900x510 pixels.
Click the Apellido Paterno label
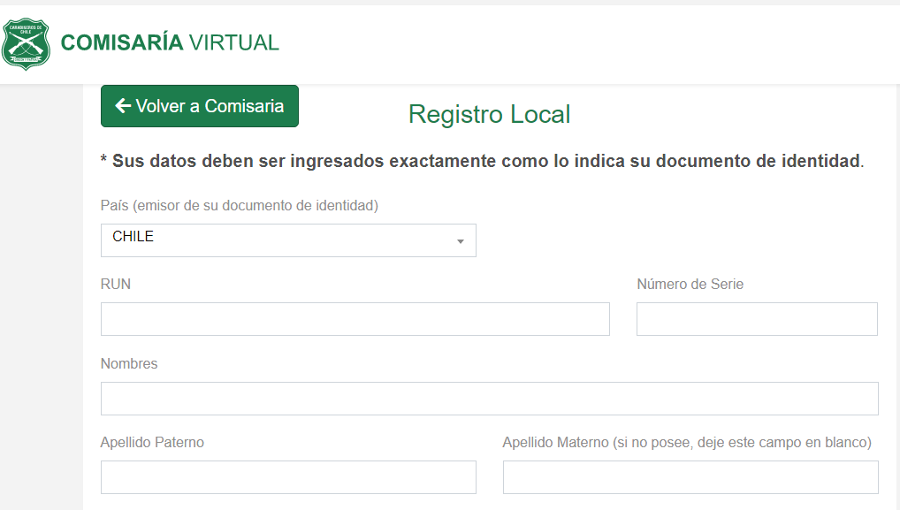click(x=152, y=442)
